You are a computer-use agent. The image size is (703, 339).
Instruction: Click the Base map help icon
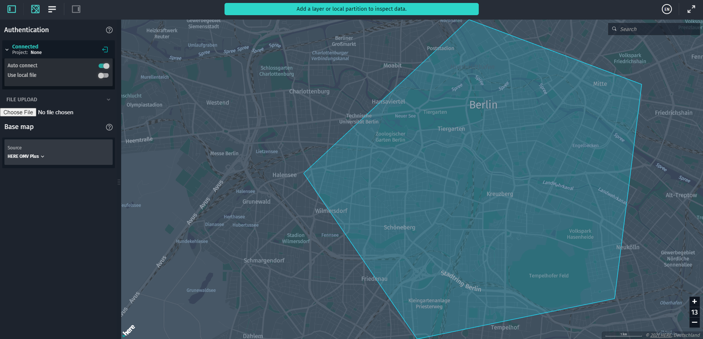point(109,127)
